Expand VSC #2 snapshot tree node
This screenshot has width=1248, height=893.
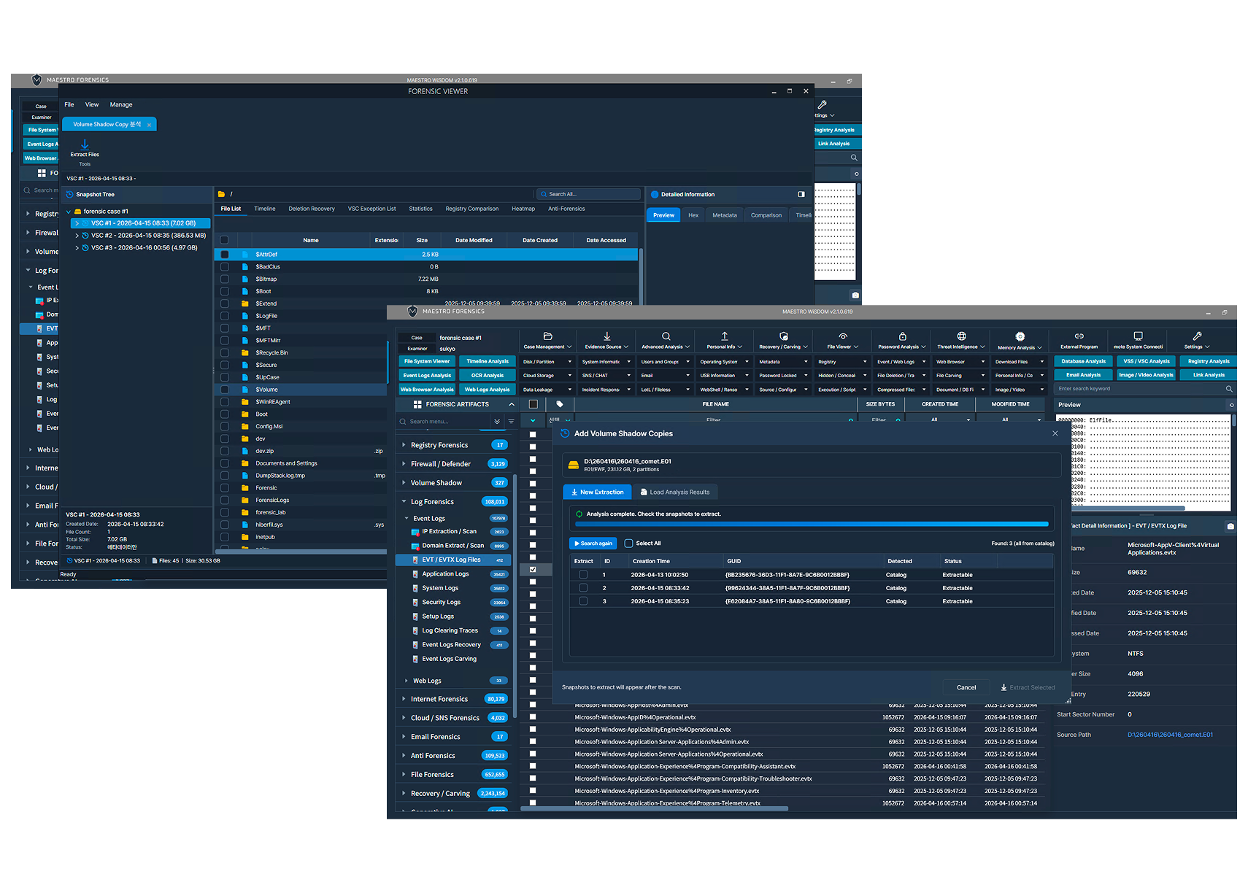77,236
